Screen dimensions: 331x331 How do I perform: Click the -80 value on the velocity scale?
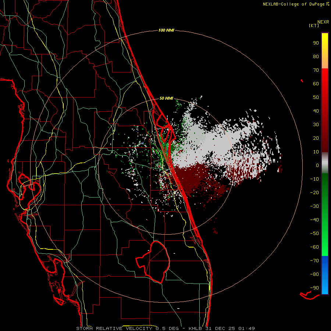[x=314, y=274]
